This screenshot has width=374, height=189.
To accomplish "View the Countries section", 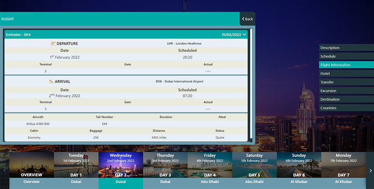I will point(346,108).
